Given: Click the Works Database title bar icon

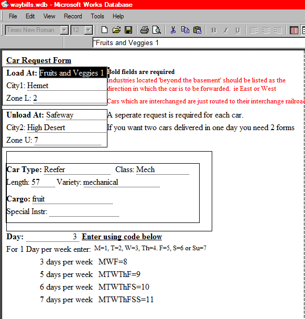Looking at the screenshot, I should pyautogui.click(x=5, y=4).
